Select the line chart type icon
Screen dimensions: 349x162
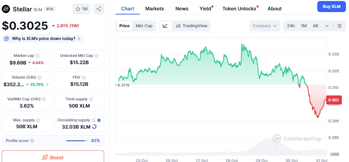point(166,26)
